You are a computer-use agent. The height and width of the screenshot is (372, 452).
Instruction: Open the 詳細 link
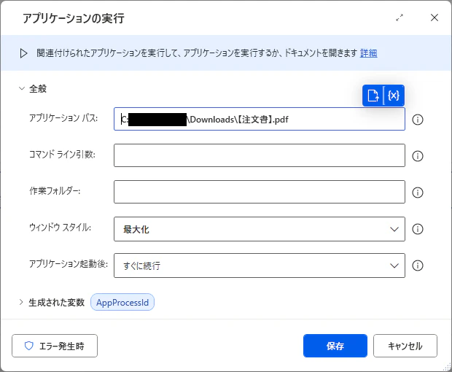(x=368, y=53)
